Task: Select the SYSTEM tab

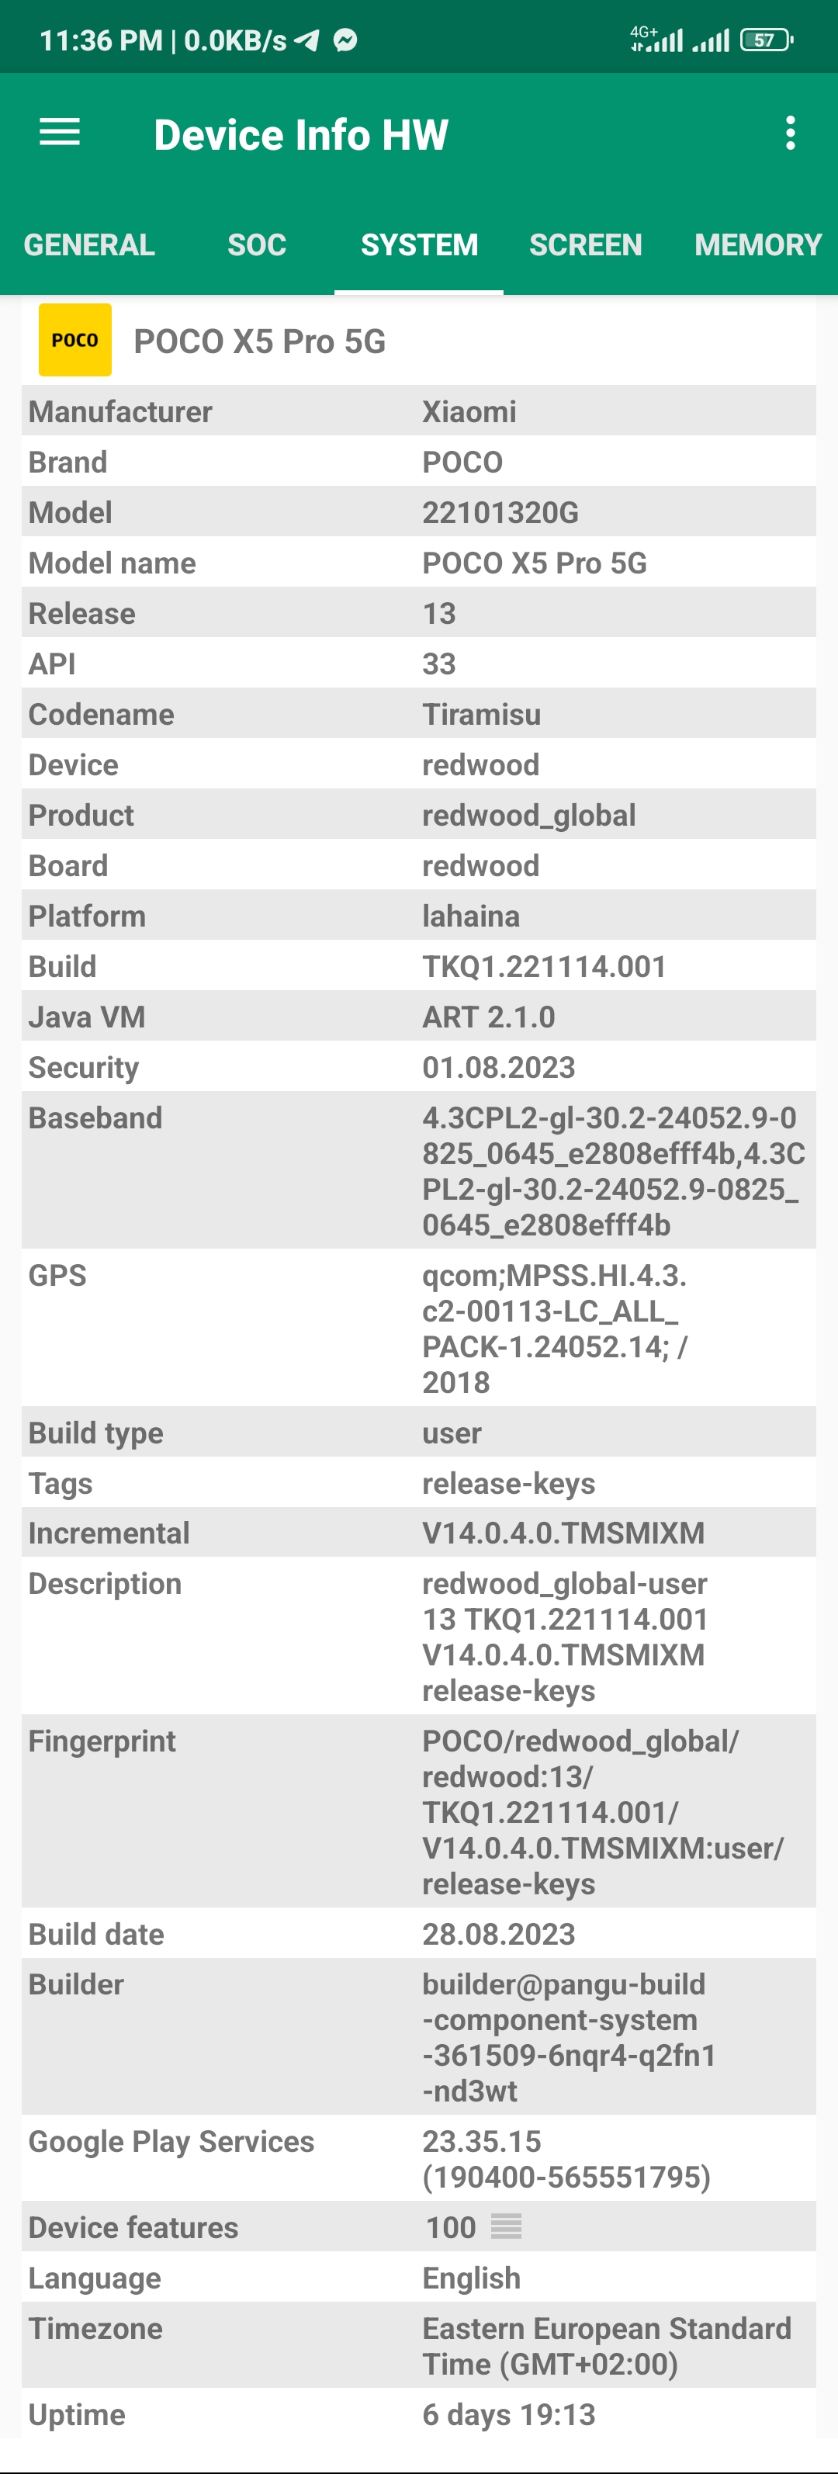Action: coord(418,245)
